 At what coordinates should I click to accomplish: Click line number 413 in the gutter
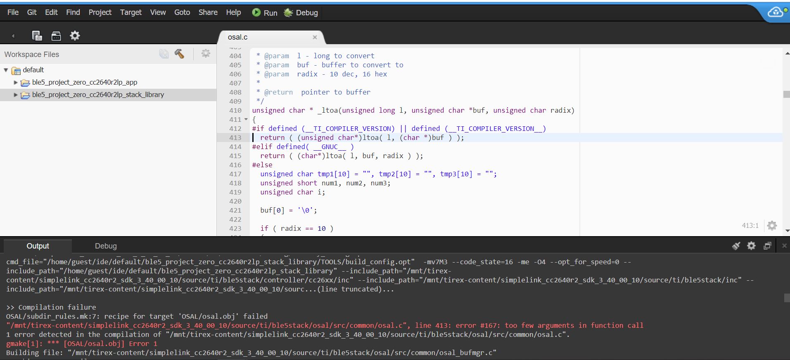point(235,138)
